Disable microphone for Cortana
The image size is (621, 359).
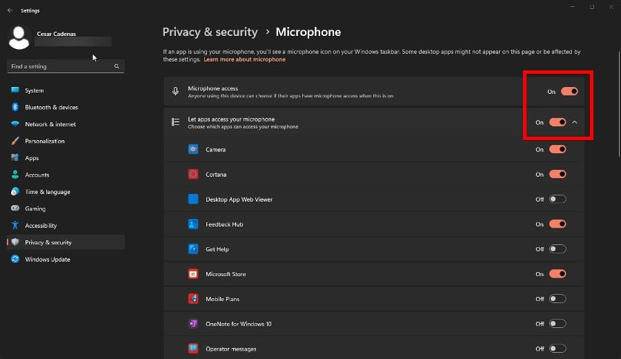(x=558, y=175)
